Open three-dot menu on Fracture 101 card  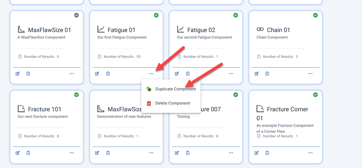pos(72,153)
